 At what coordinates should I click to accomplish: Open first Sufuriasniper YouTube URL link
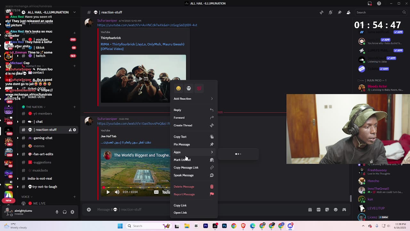click(147, 25)
